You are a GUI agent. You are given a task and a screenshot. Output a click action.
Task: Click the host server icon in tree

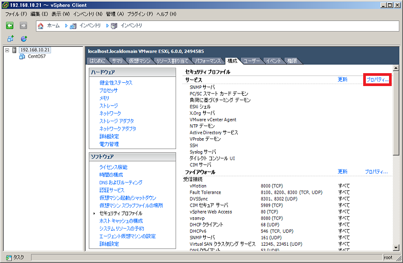coord(15,50)
